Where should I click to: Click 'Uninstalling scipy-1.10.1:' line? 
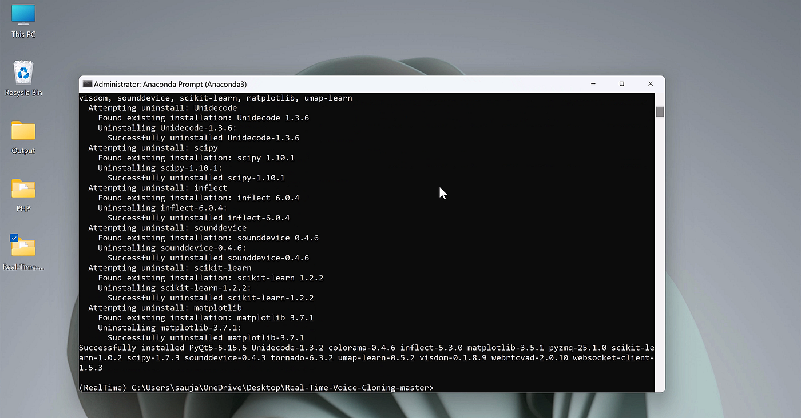[160, 168]
